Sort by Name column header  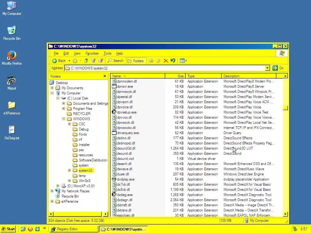click(138, 76)
